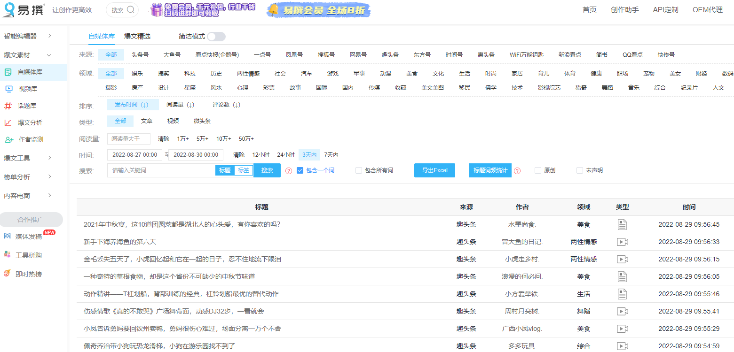Click the 标题词频统计 button

click(490, 170)
